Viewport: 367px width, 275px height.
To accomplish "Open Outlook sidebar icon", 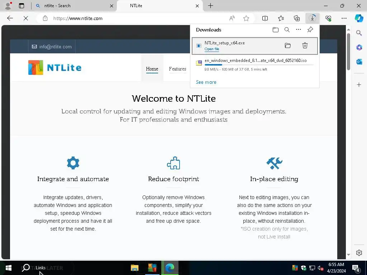I will pyautogui.click(x=359, y=62).
